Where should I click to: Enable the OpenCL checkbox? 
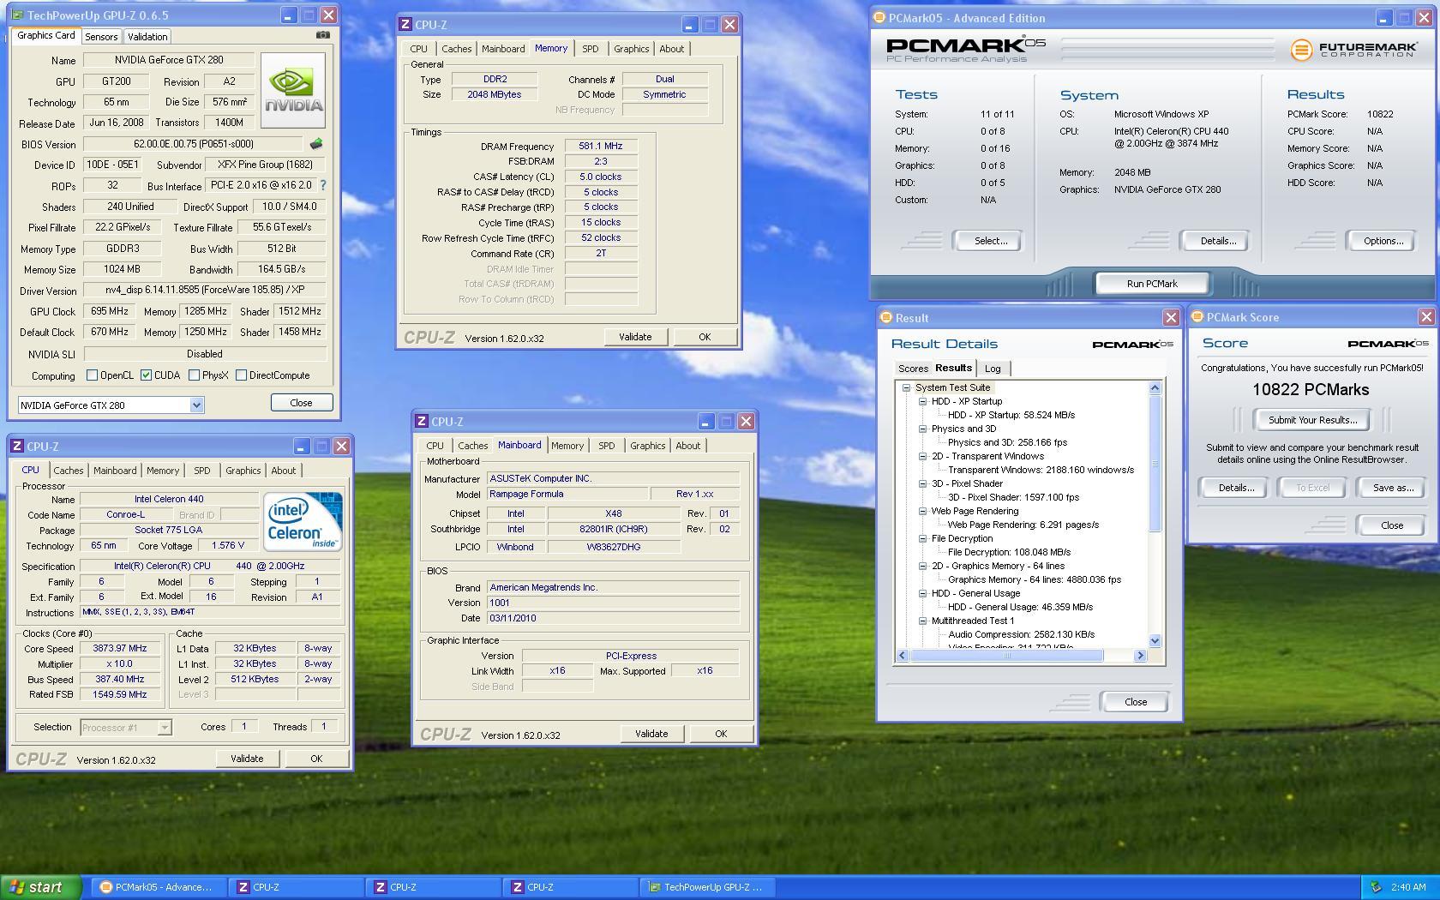[92, 375]
